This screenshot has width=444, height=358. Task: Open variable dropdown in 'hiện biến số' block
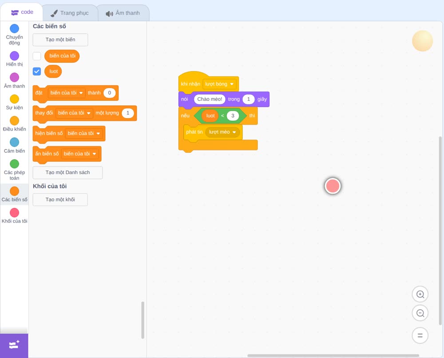click(x=84, y=133)
